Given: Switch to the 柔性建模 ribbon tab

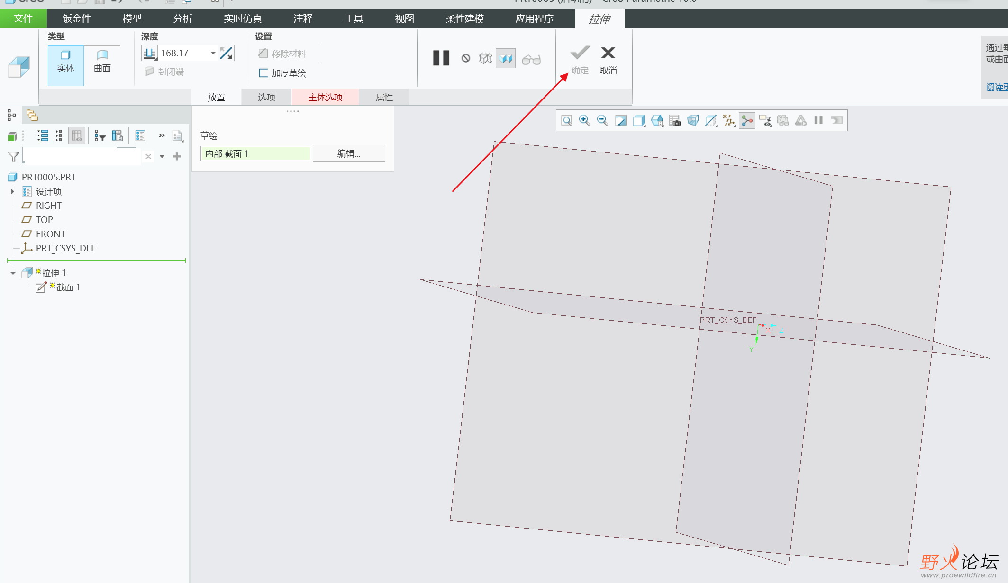Looking at the screenshot, I should tap(464, 18).
